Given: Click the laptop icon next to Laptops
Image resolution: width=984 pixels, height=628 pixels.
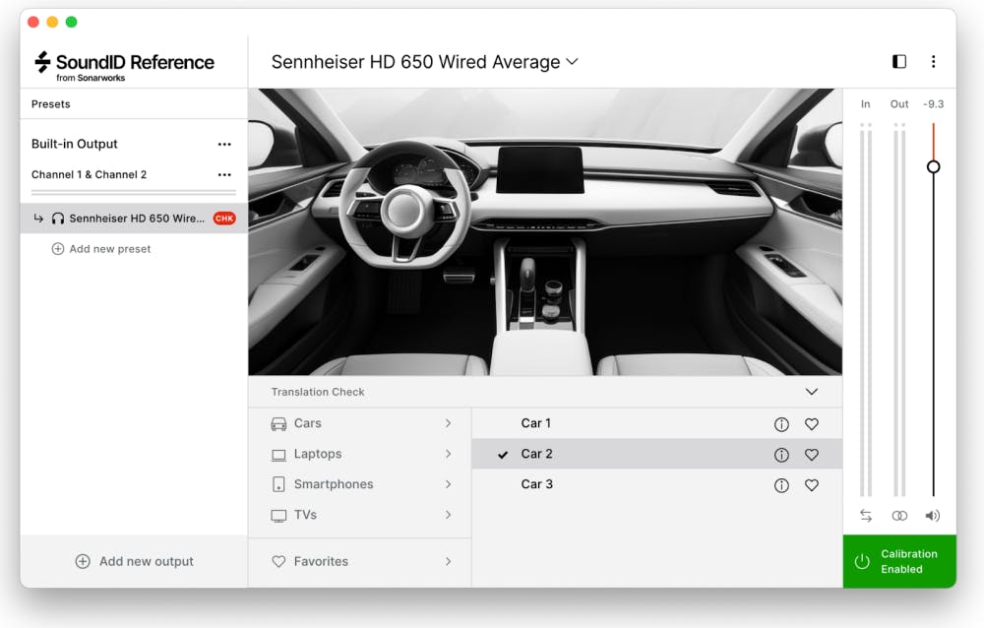Looking at the screenshot, I should click(278, 455).
